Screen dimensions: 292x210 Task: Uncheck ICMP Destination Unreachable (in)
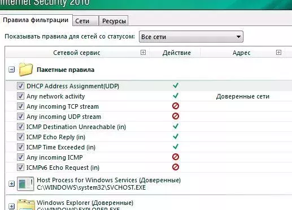click(x=20, y=127)
